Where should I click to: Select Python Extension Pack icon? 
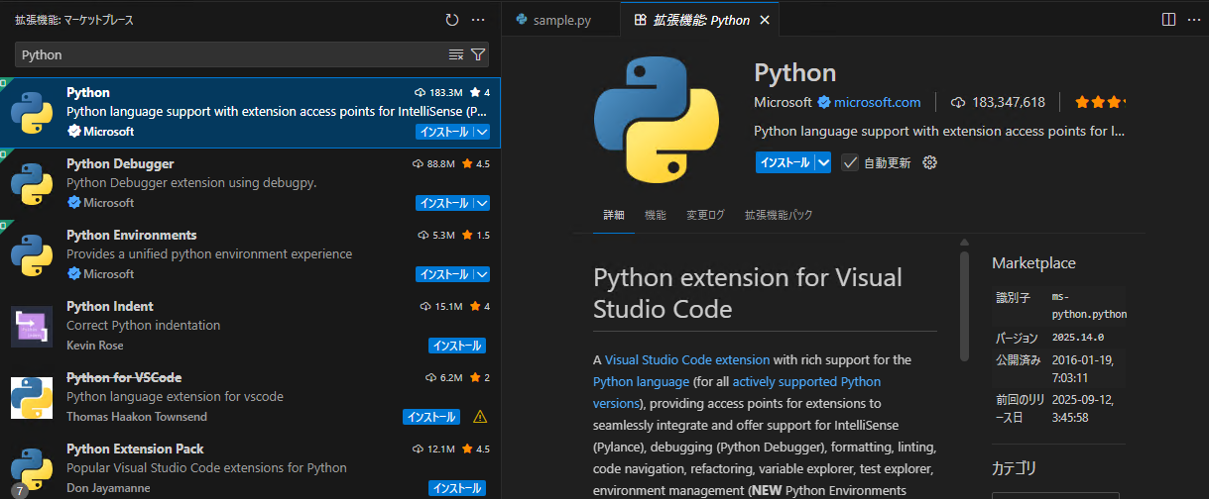click(32, 469)
